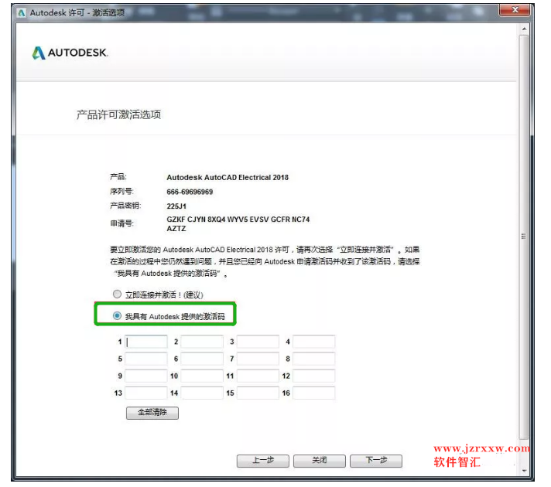Click activation code field 13
Image resolution: width=551 pixels, height=487 pixels.
pyautogui.click(x=146, y=393)
